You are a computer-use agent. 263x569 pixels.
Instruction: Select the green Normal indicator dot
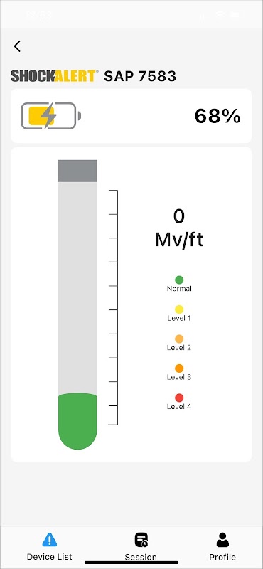(179, 280)
